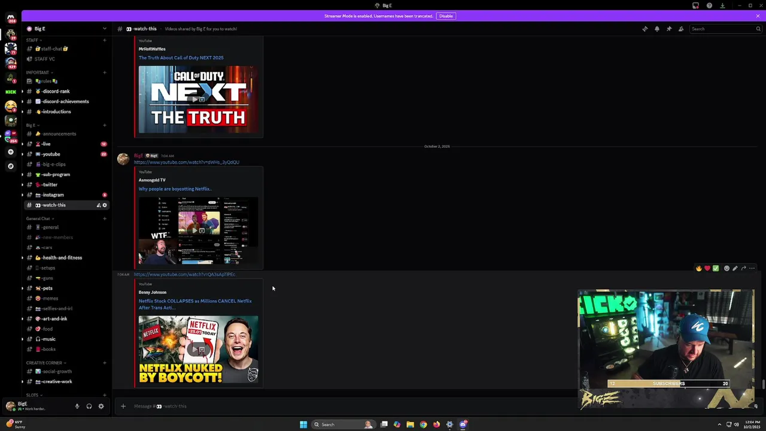This screenshot has height=431, width=766.
Task: Open watch-this channel settings gear
Action: [105, 205]
